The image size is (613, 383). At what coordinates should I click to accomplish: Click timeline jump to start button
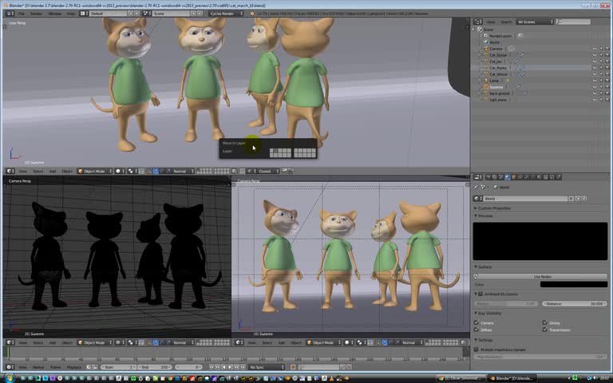click(x=212, y=367)
